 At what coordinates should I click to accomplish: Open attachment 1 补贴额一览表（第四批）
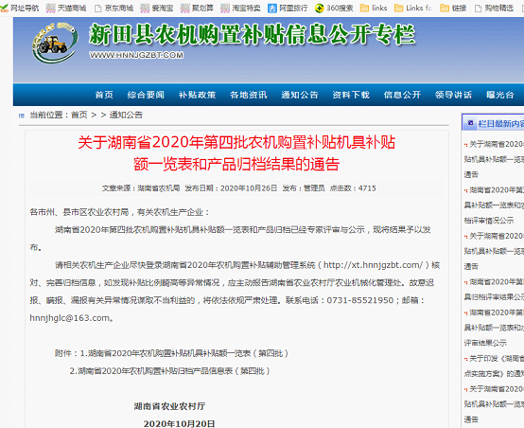184,353
